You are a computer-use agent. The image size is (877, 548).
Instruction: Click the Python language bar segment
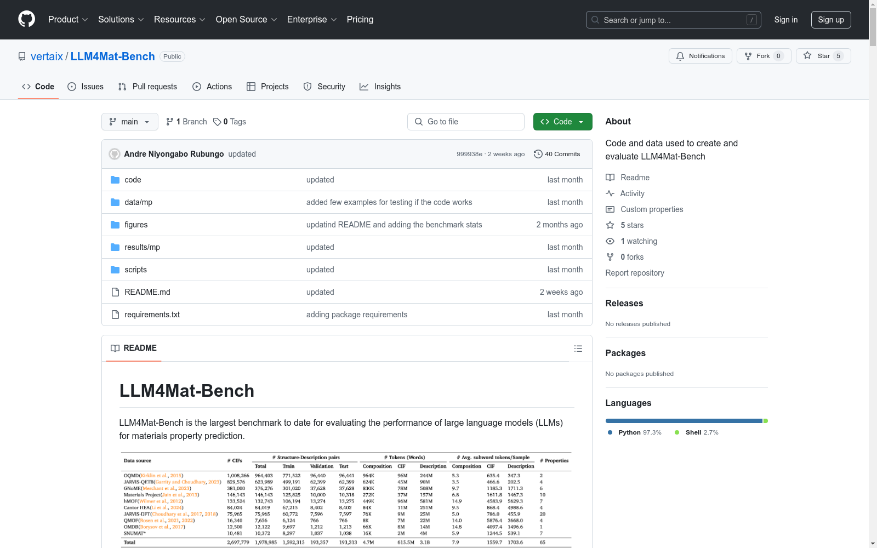coord(684,421)
